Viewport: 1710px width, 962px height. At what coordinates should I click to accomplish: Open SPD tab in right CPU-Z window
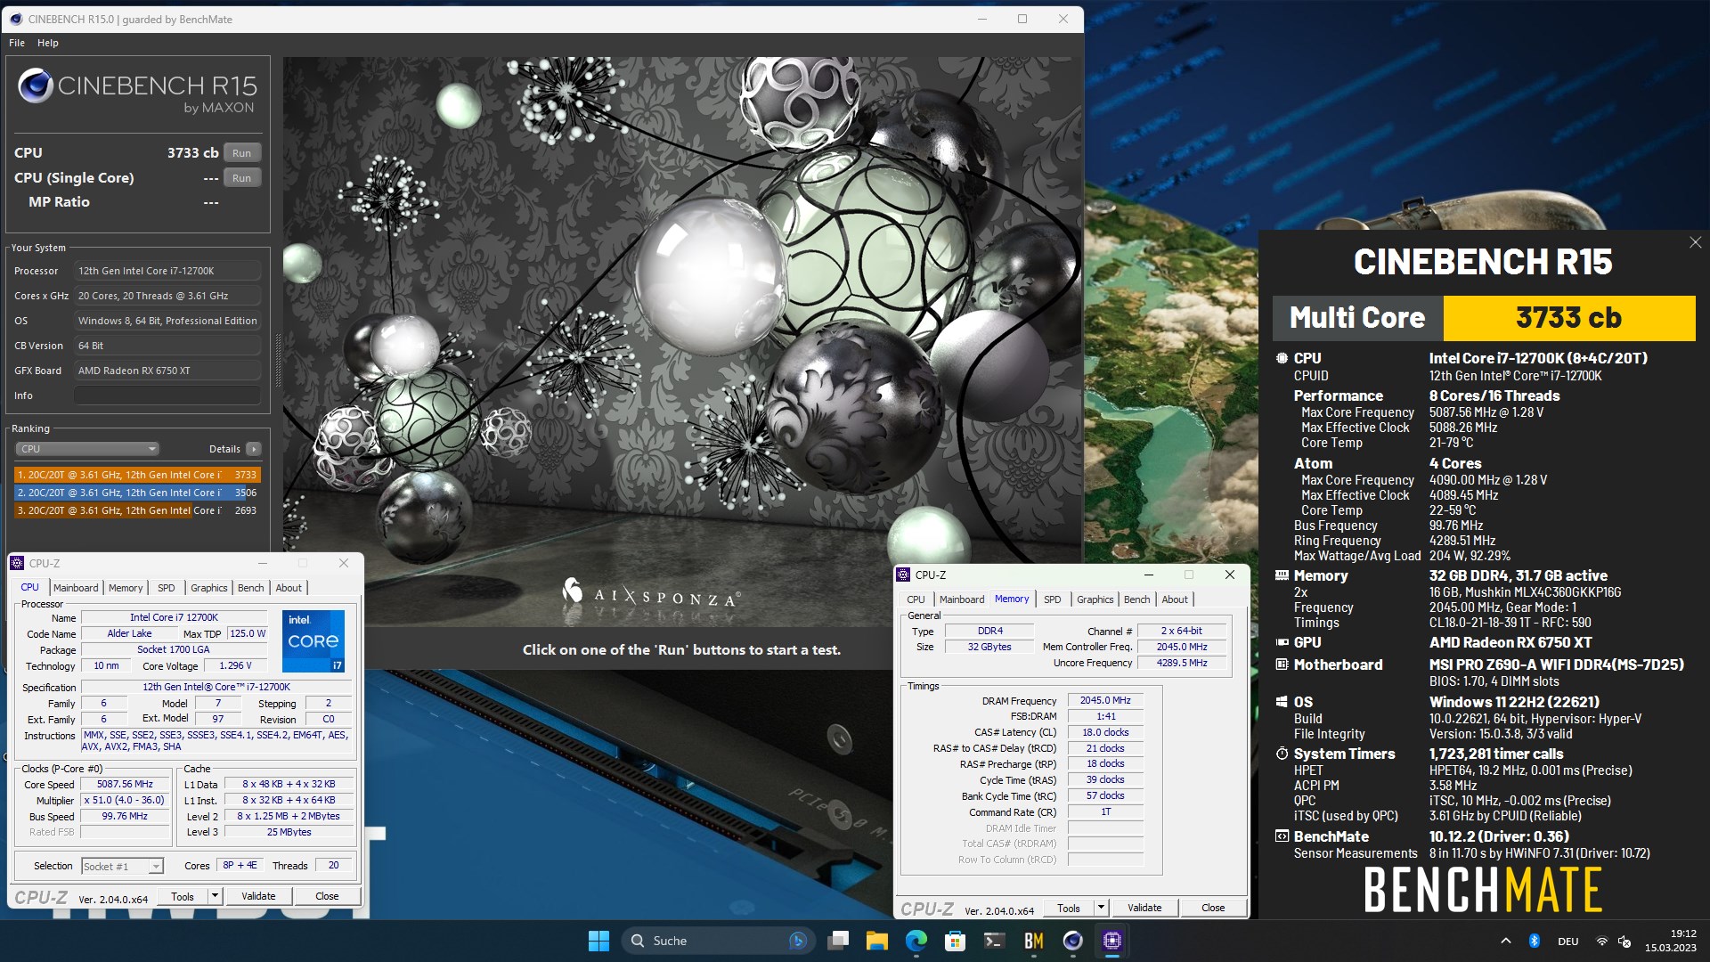[1053, 599]
